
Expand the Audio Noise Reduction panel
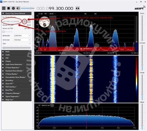(16, 64)
